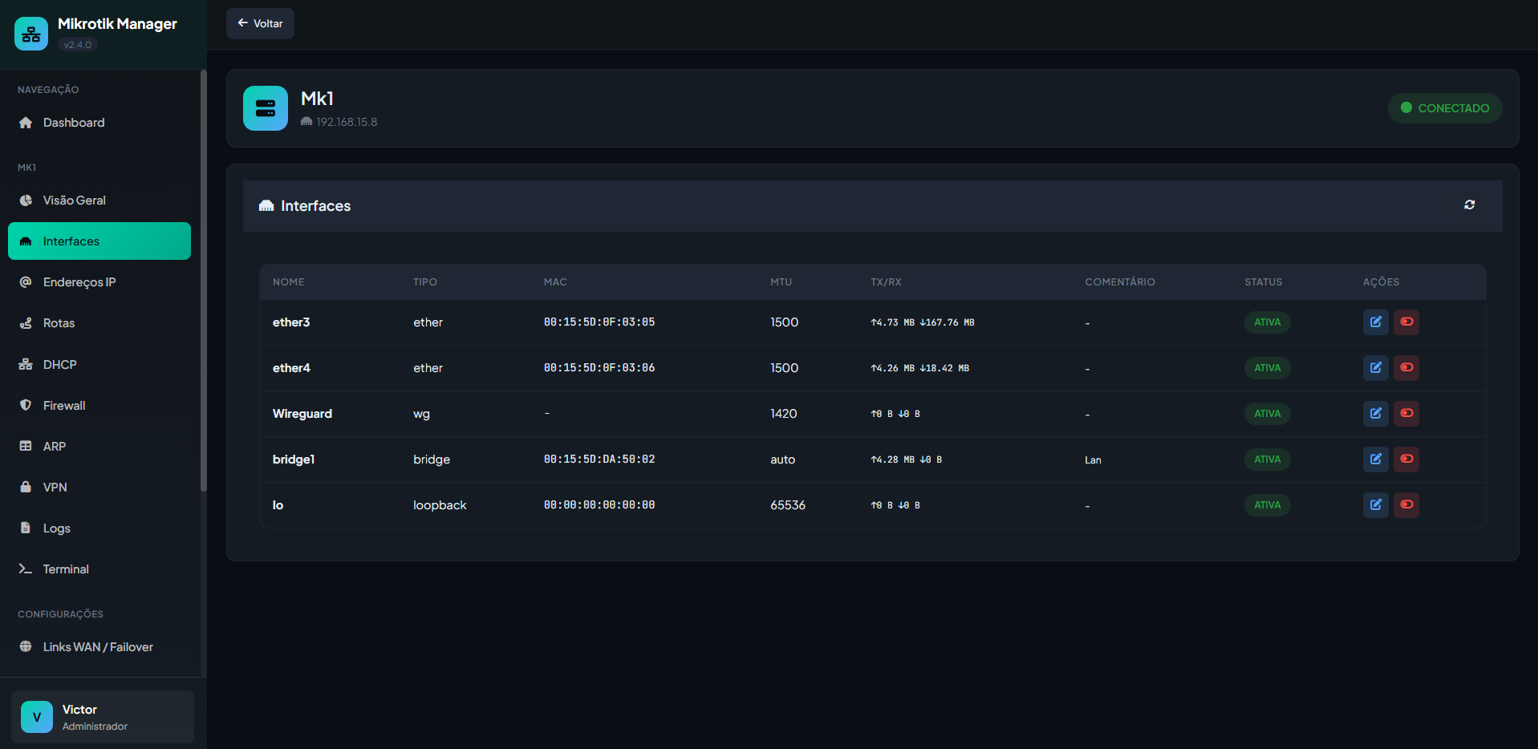Click the edit icon for bridge1

pos(1375,460)
